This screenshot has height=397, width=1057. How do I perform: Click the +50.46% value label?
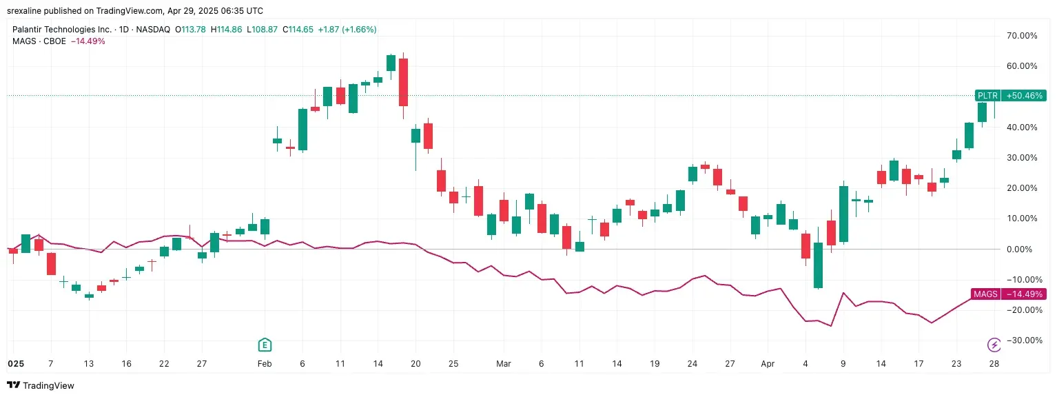tap(1024, 96)
